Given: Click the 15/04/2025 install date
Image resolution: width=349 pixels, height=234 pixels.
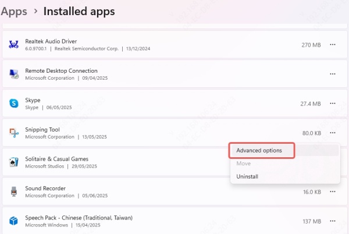Looking at the screenshot, I should coord(88,225).
